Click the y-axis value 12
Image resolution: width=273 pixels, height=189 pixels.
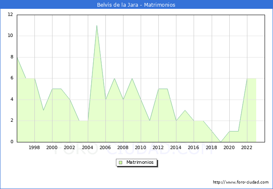(x=10, y=14)
